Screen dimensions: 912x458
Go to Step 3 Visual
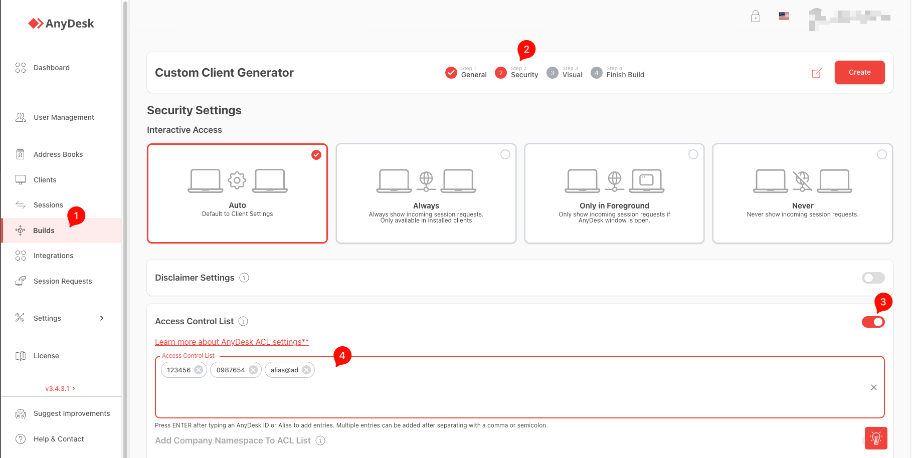[565, 73]
